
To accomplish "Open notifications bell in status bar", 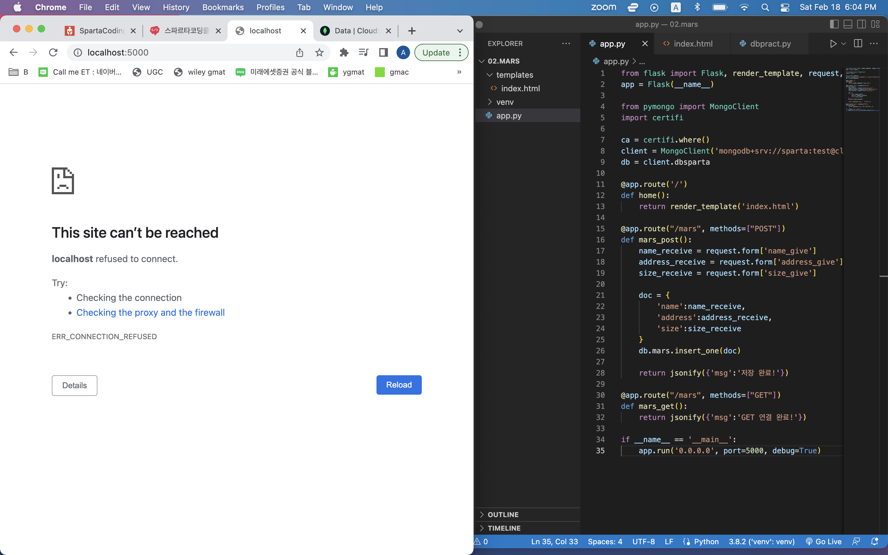I will tap(875, 541).
